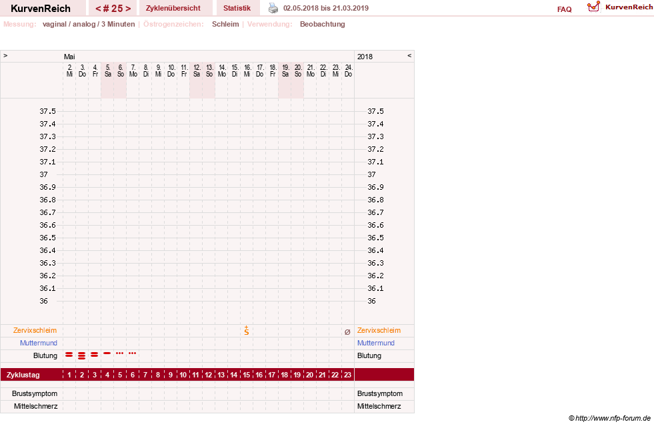The image size is (654, 426).
Task: Click the KurvenReich crown logo icon
Action: coord(593,7)
